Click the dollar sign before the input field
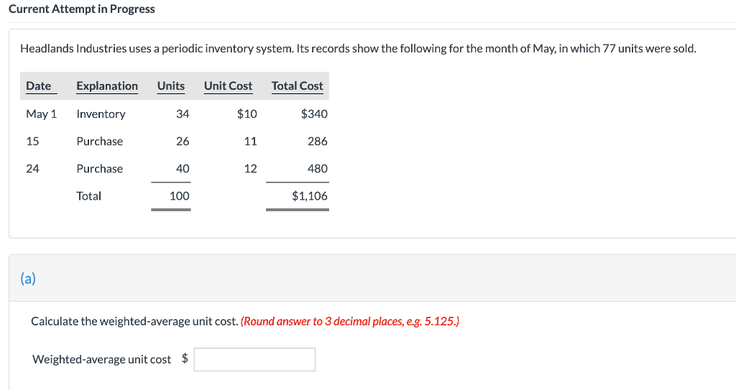736x390 pixels. 185,358
